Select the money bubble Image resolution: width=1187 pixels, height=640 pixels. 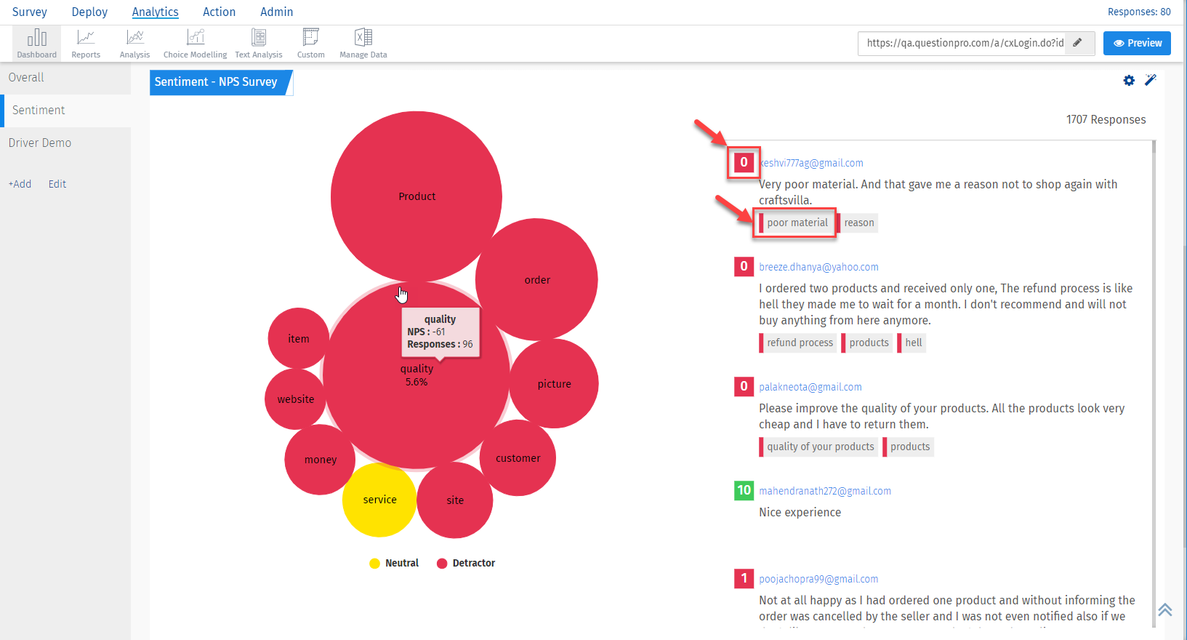click(x=320, y=460)
